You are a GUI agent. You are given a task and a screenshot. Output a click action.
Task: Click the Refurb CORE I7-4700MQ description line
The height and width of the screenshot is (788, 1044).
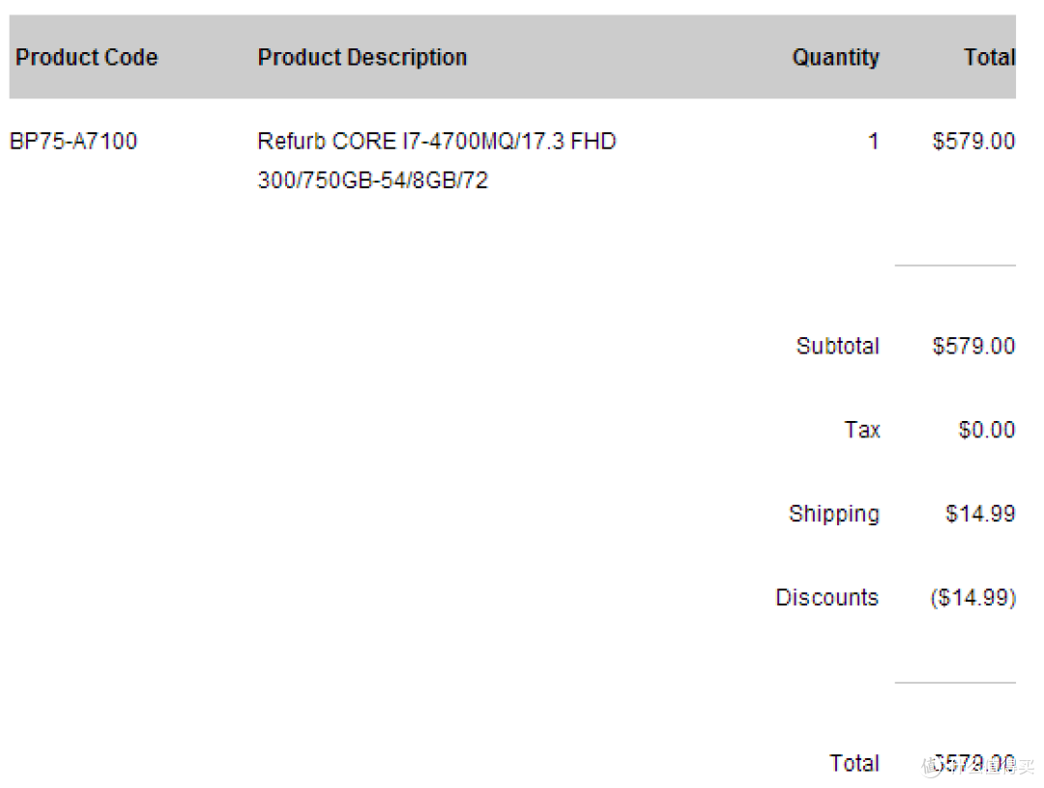pyautogui.click(x=437, y=141)
